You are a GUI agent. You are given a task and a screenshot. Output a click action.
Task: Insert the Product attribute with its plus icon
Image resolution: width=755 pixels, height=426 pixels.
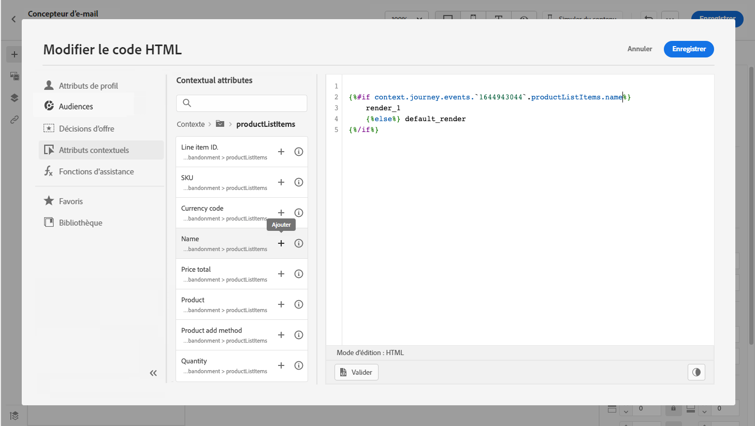click(x=281, y=304)
